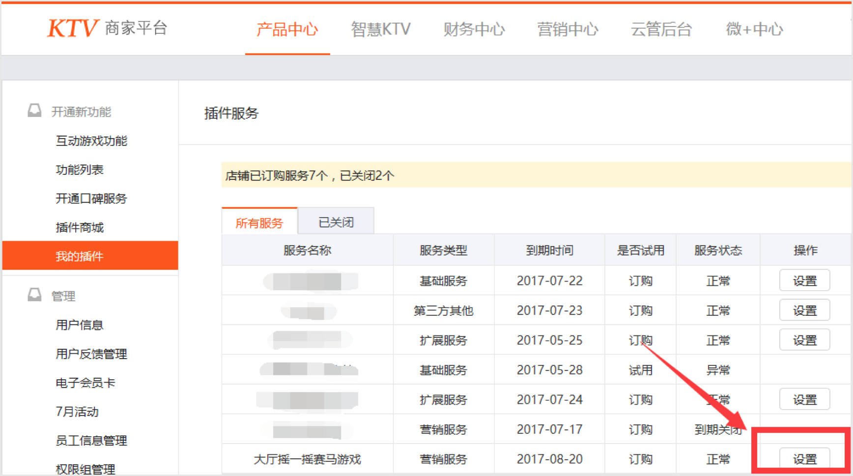Select 电子会员卡 in the sidebar
Screen dimensions: 853x476
(x=85, y=383)
